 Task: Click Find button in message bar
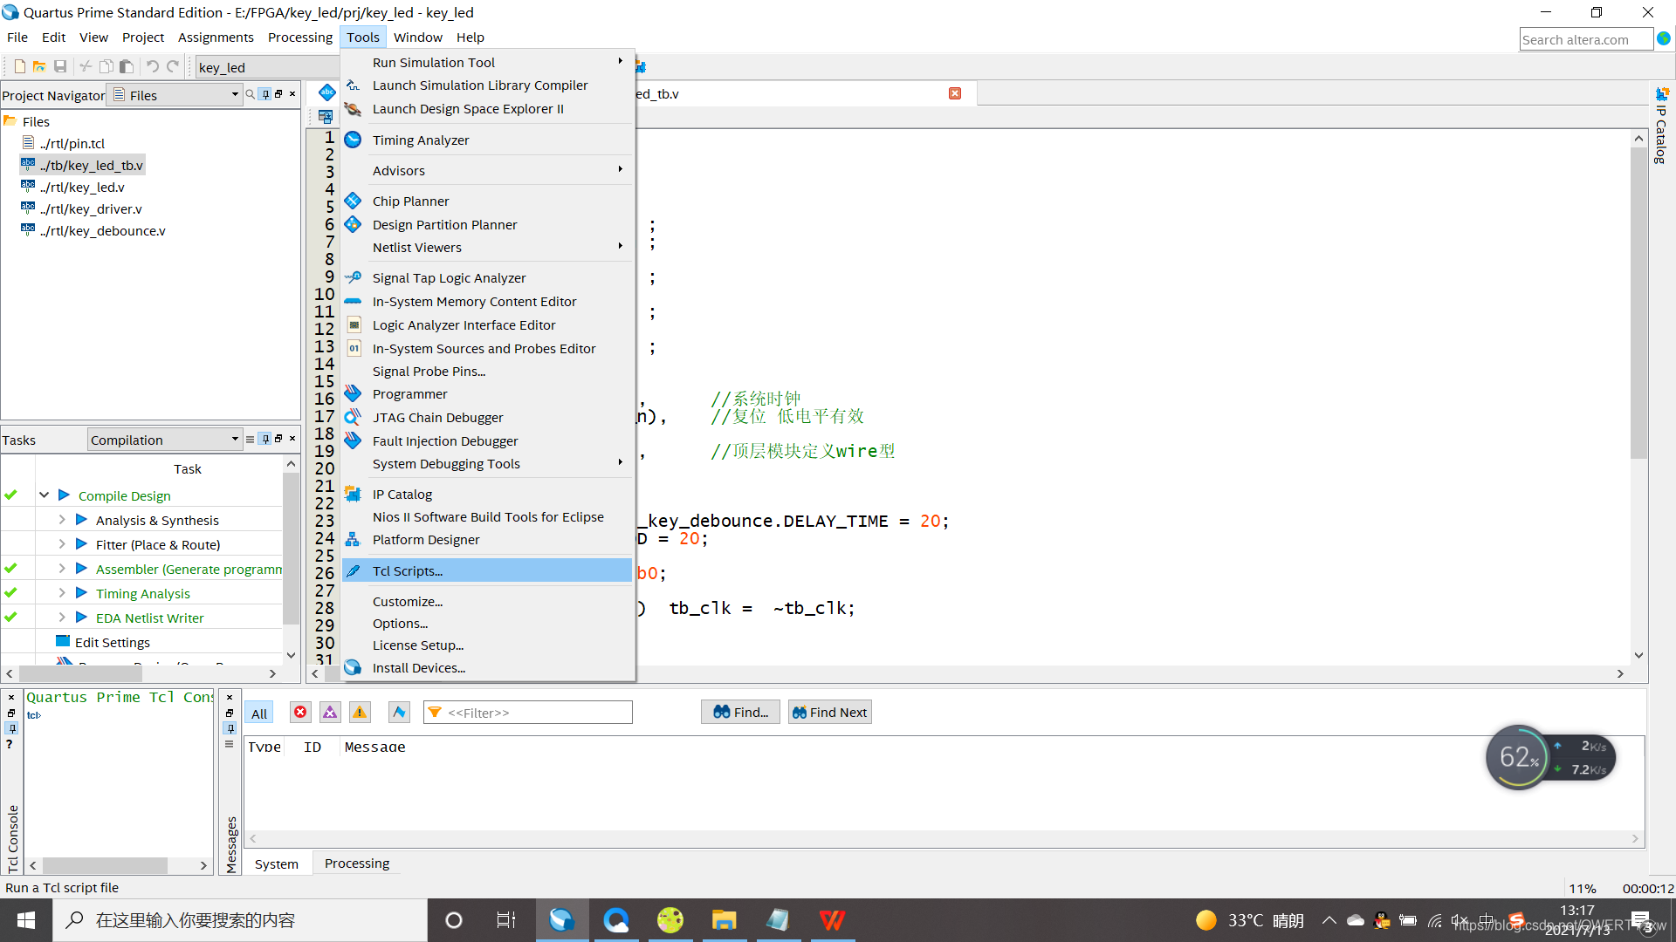coord(741,711)
